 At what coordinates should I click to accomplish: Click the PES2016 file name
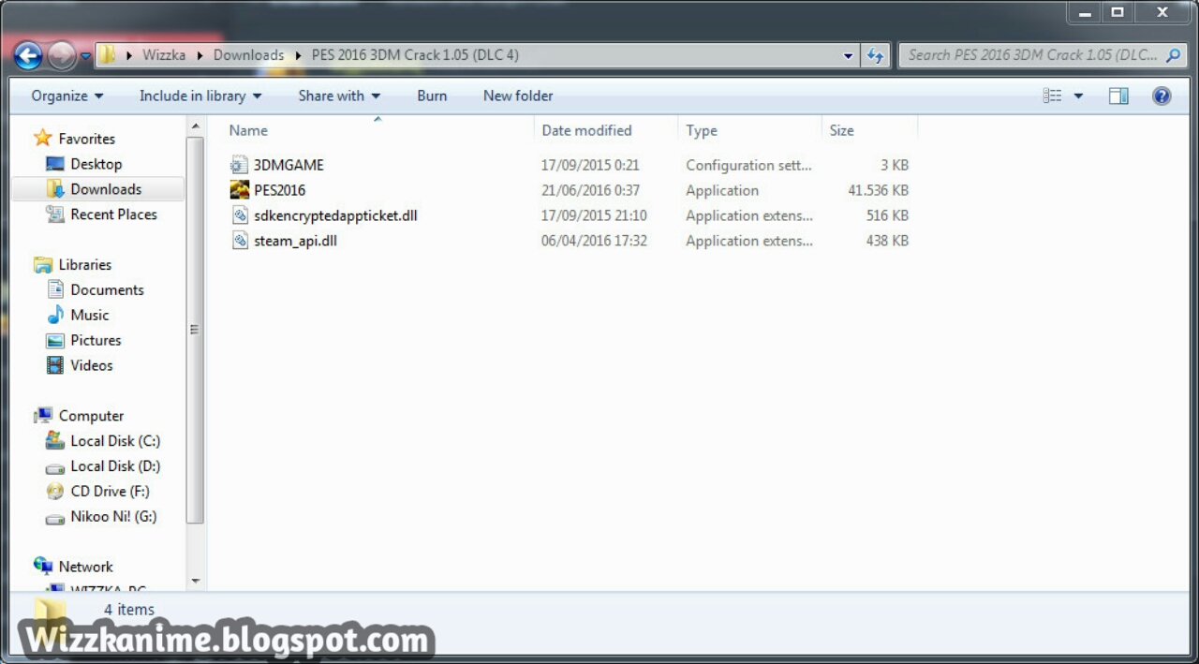pyautogui.click(x=279, y=190)
